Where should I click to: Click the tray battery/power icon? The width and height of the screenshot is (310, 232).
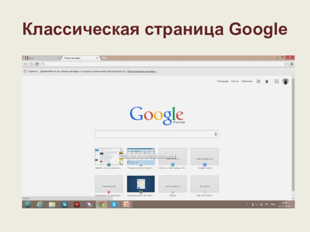[253, 205]
